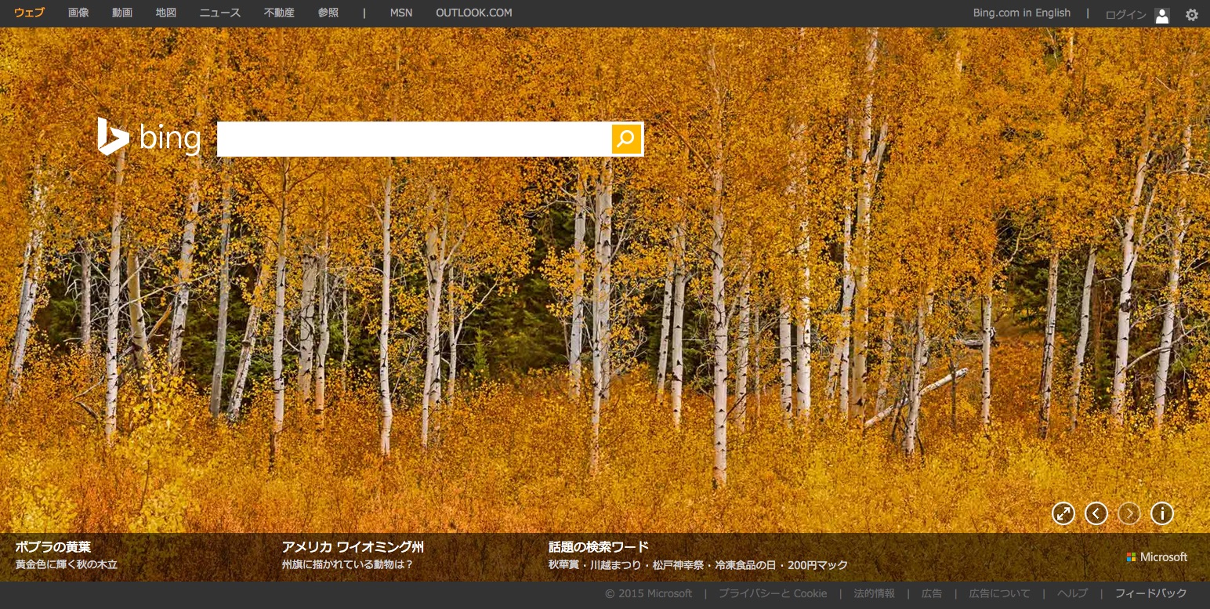Select the 地図 (Maps) tab

click(x=166, y=13)
